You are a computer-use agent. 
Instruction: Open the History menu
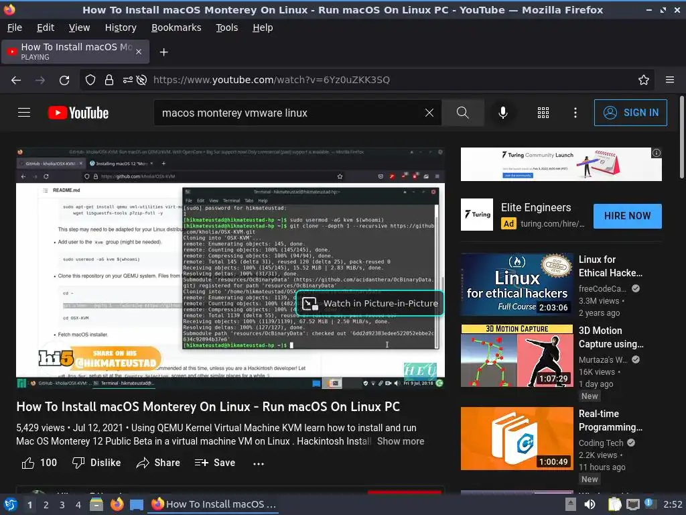pos(121,27)
